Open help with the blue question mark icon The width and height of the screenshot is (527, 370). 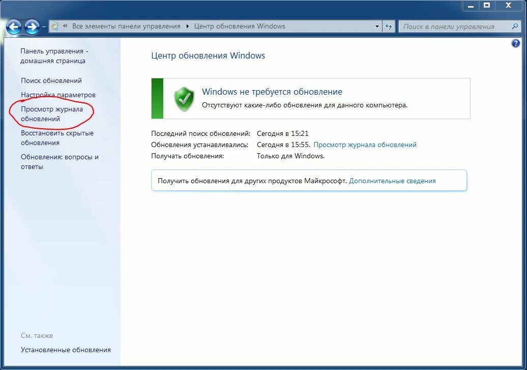(x=516, y=43)
